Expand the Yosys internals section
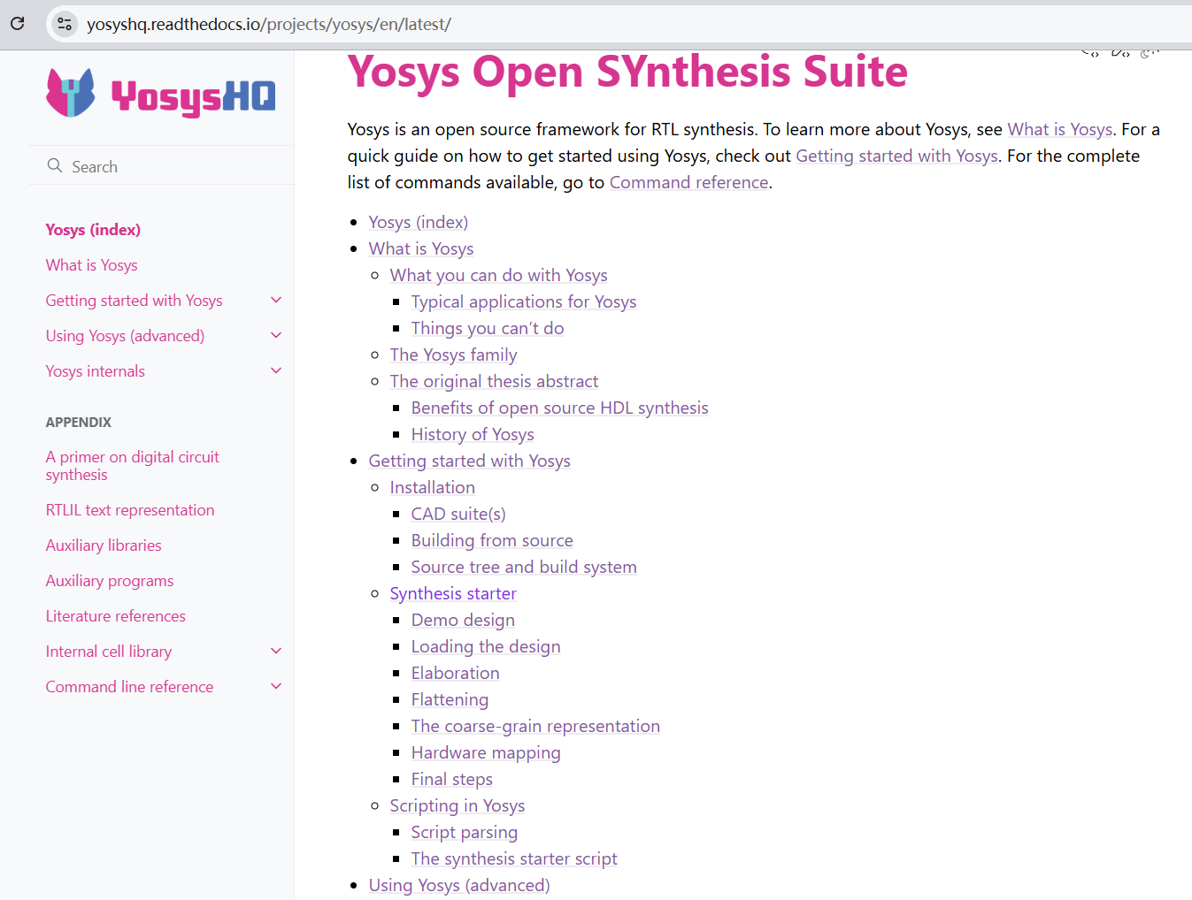The height and width of the screenshot is (900, 1192). 276,371
